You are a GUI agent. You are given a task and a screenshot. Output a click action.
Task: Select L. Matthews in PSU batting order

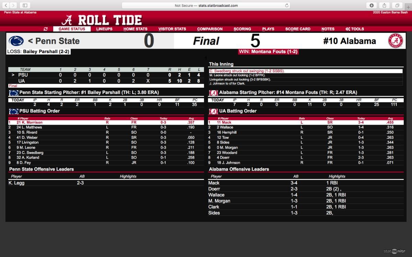[106, 127]
